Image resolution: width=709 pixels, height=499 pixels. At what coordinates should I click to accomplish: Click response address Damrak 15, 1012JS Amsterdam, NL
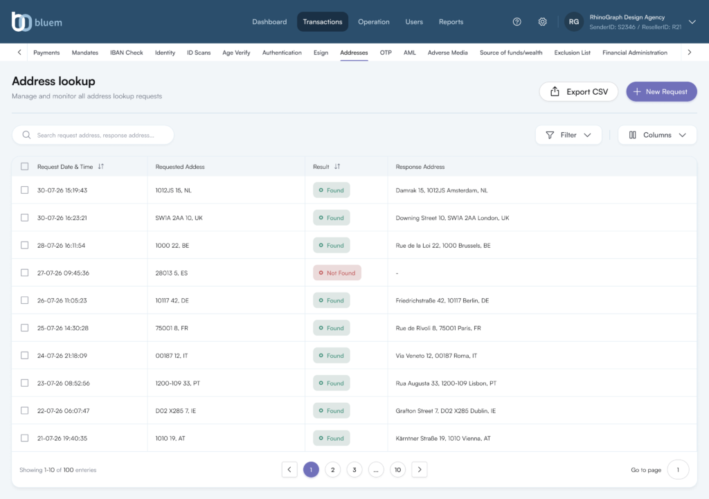(x=442, y=190)
